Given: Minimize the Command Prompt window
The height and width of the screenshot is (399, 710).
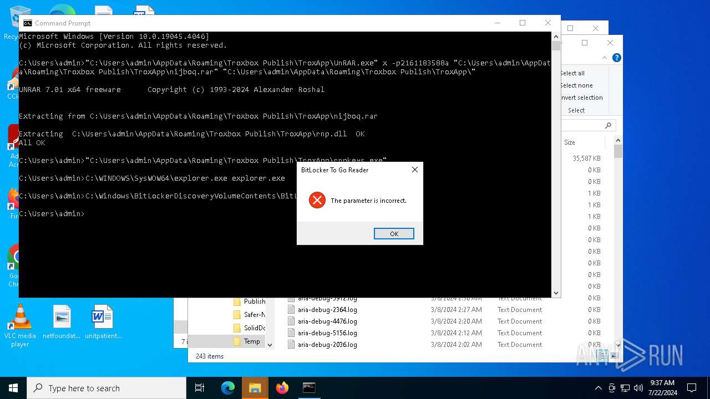Looking at the screenshot, I should [497, 23].
